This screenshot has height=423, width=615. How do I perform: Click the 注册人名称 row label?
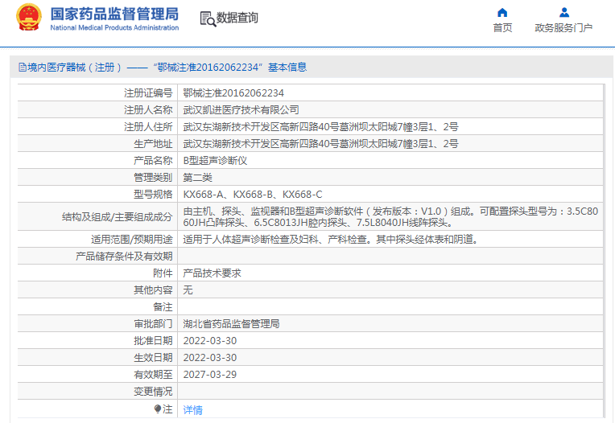(148, 110)
